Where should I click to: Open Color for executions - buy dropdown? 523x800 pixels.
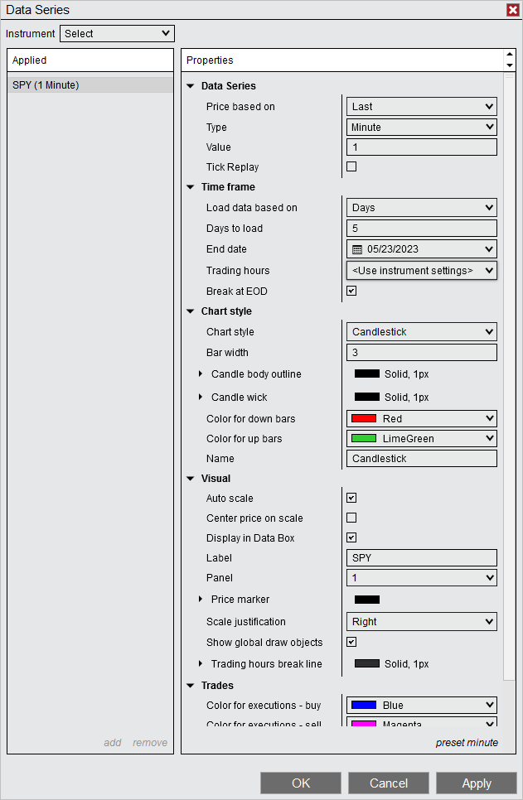click(421, 705)
